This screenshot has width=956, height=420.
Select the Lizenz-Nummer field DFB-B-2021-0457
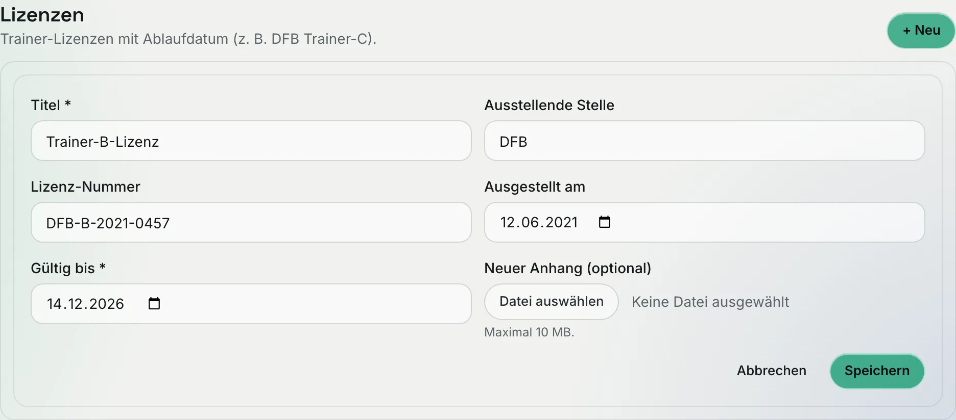click(x=251, y=222)
